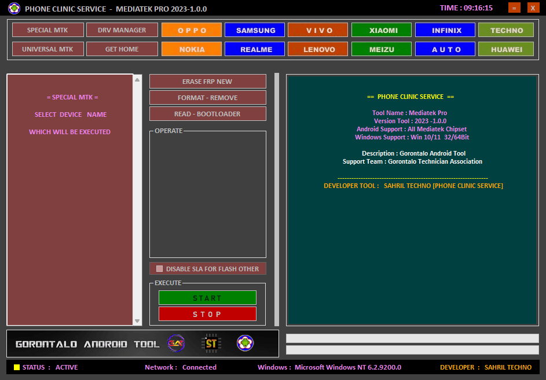
Task: Click the Gorontalo Android Tool circular logo
Action: click(175, 343)
